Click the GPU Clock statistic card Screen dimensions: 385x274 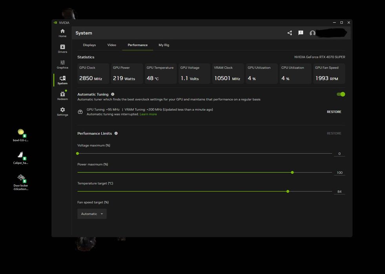[x=93, y=74]
